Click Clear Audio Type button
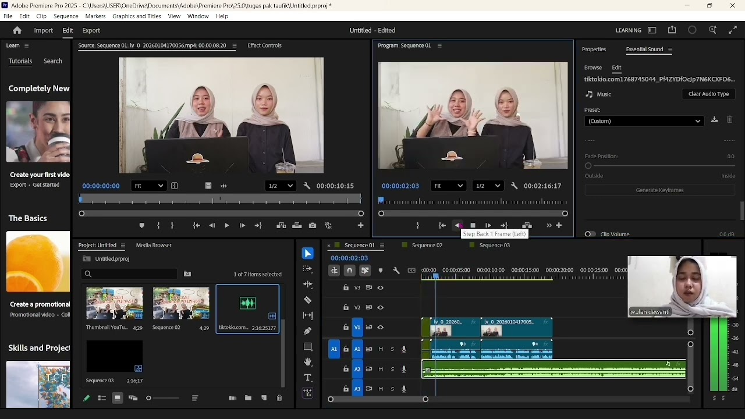 pyautogui.click(x=708, y=94)
